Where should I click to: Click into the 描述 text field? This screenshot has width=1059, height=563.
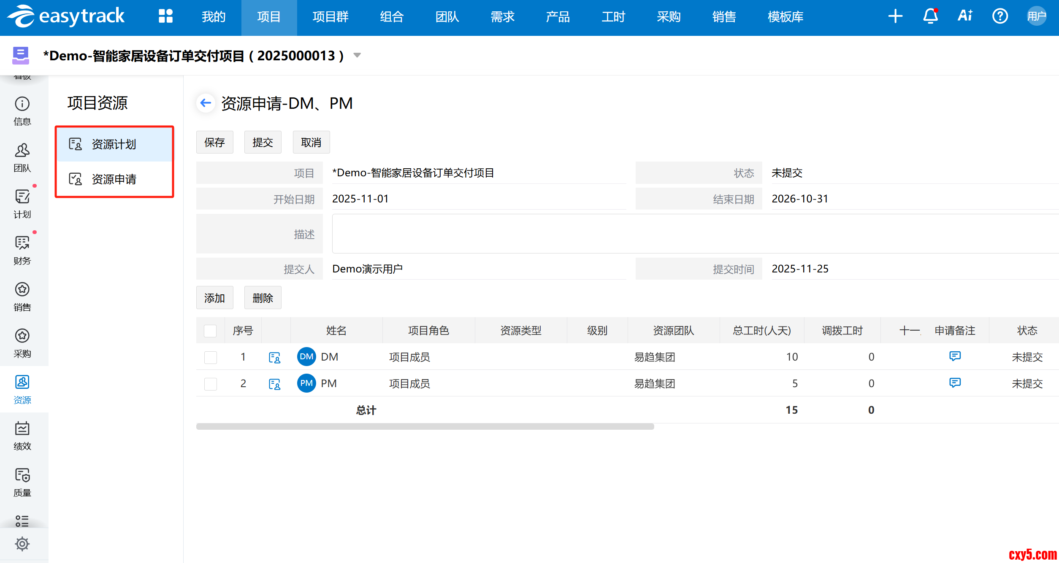(692, 234)
